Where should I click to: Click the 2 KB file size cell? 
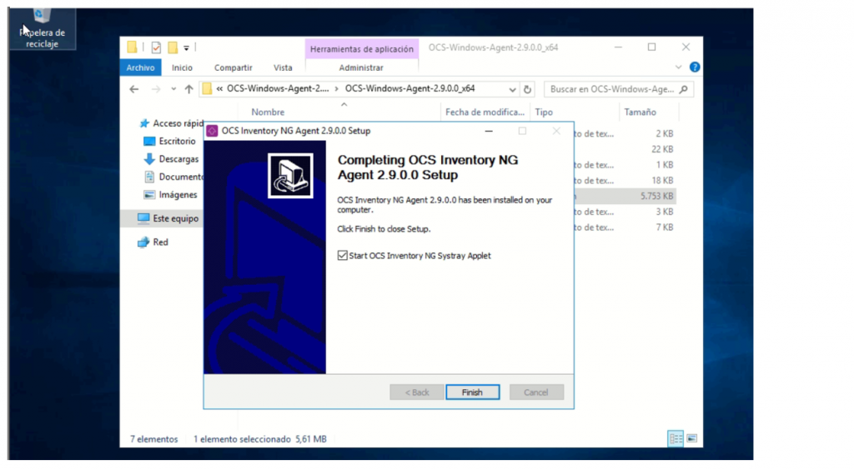pos(665,133)
